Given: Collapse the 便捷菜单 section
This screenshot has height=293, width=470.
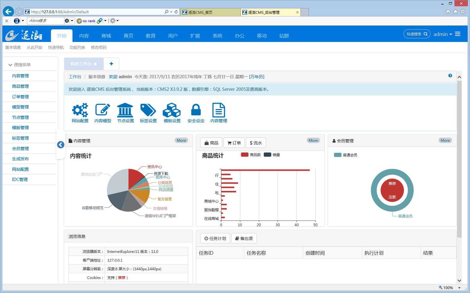Looking at the screenshot, I should [20, 64].
